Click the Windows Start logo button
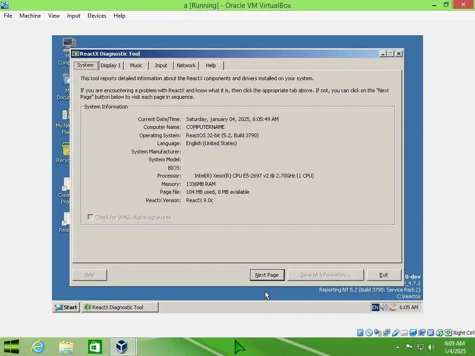 coord(12,347)
